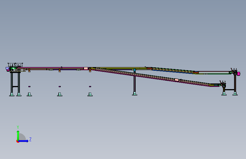Select the leftmost foot pad of the frame
The height and width of the screenshot is (159, 246).
[12, 94]
